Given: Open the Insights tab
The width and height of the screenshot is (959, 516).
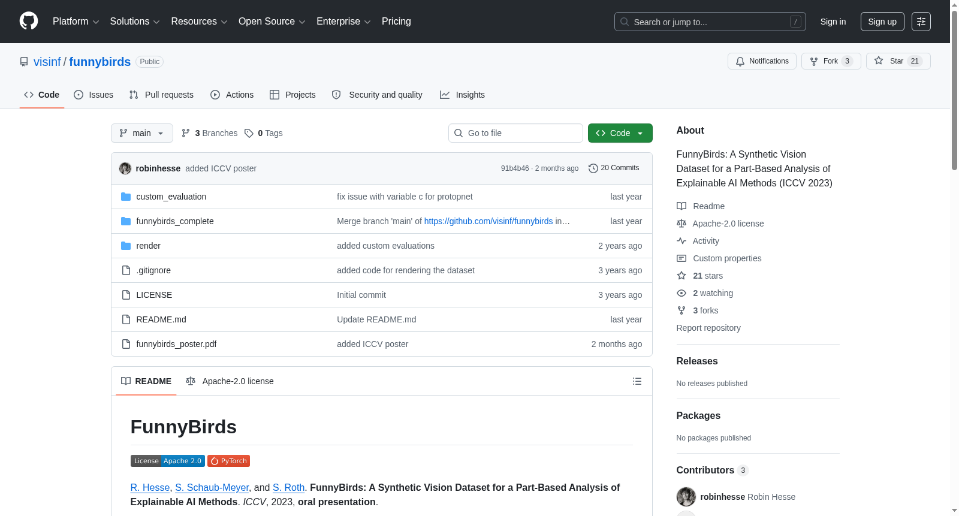Looking at the screenshot, I should [462, 95].
